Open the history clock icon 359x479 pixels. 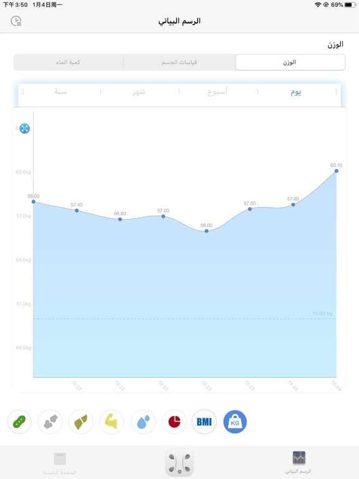tap(16, 21)
